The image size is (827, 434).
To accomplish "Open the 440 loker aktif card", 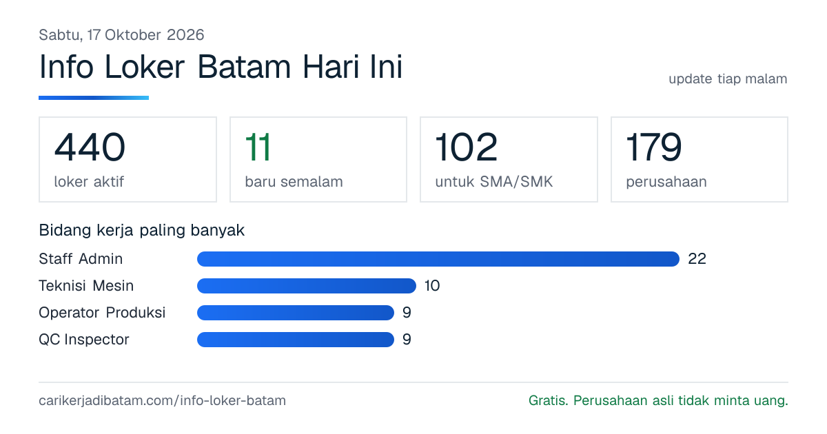I will [127, 159].
